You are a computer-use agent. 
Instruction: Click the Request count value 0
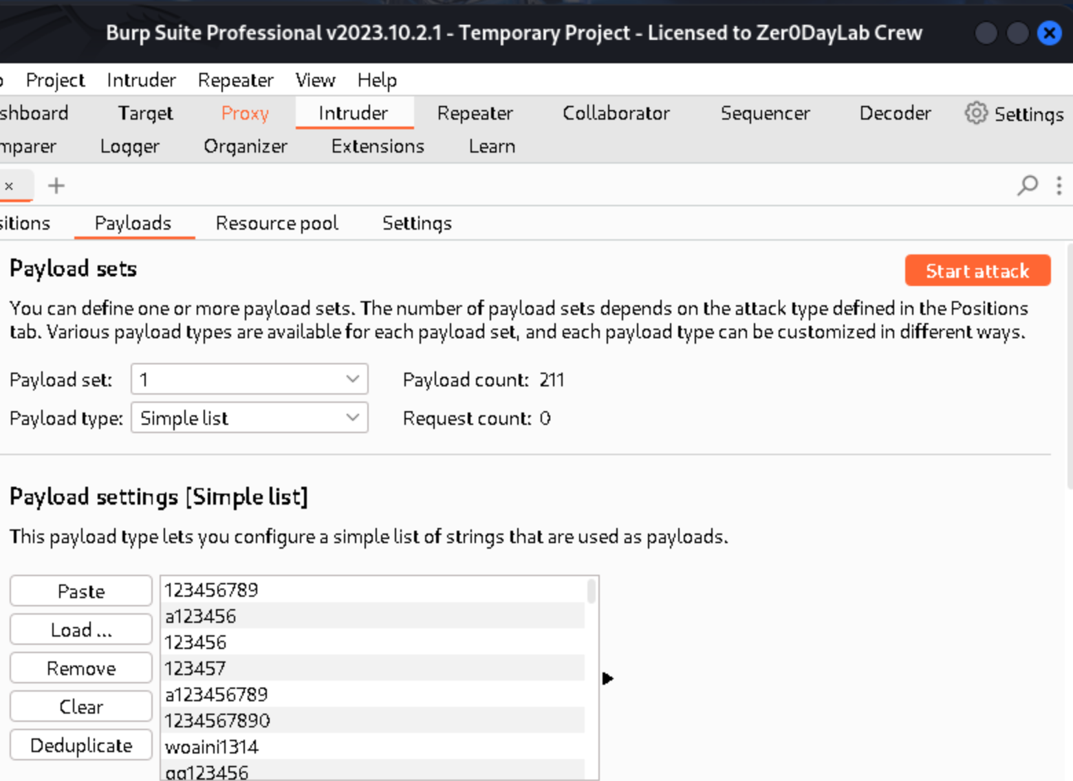(x=545, y=418)
